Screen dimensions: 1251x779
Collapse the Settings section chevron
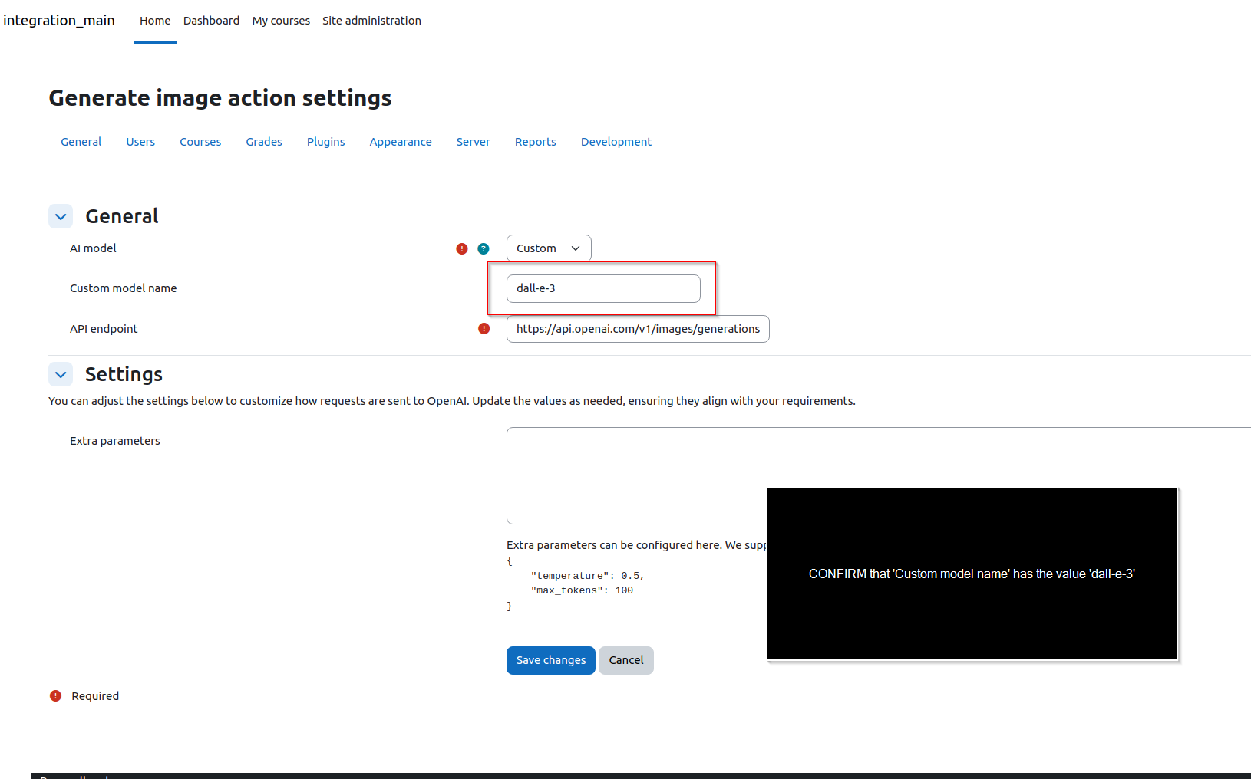(61, 374)
